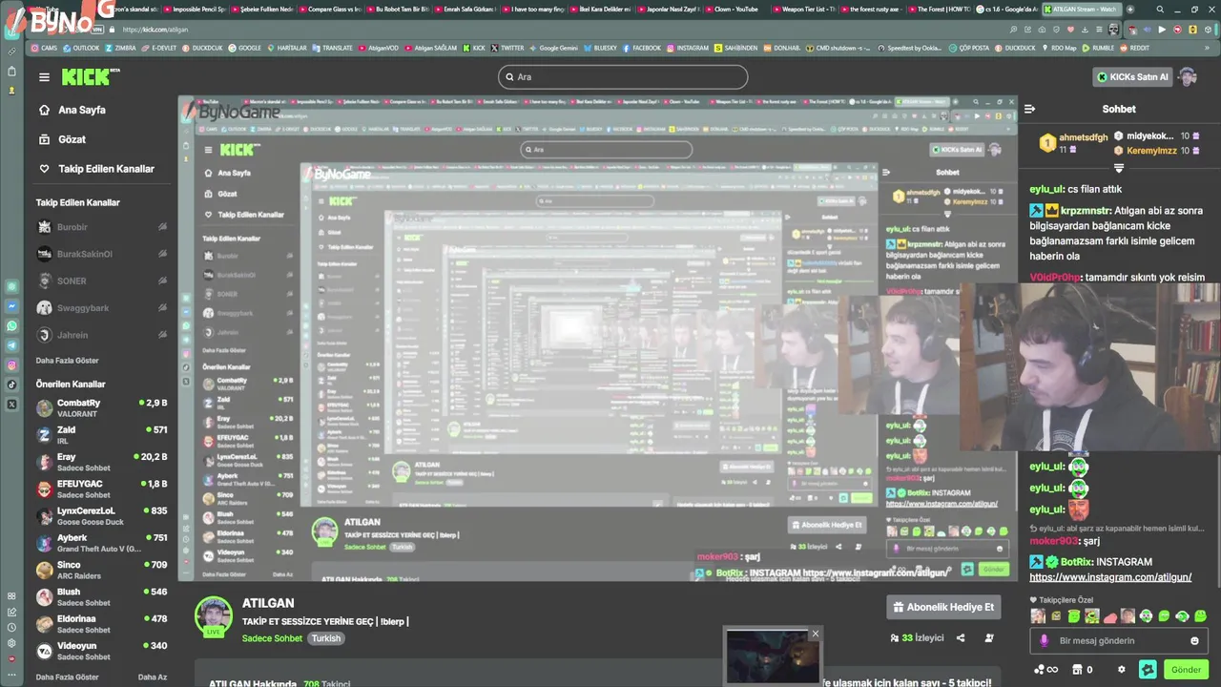This screenshot has width=1221, height=687.
Task: Collapse list with Daha Az
Action: pos(153,677)
